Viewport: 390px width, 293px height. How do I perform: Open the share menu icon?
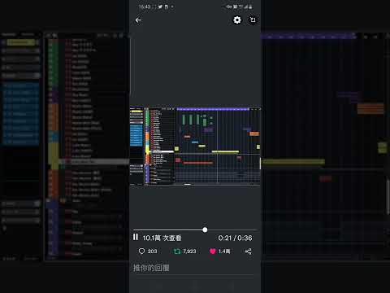(x=248, y=251)
